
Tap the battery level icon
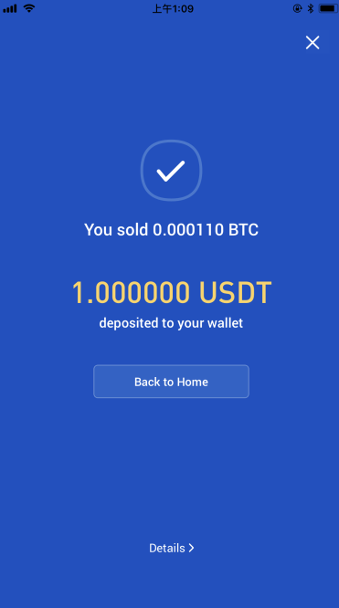(328, 8)
